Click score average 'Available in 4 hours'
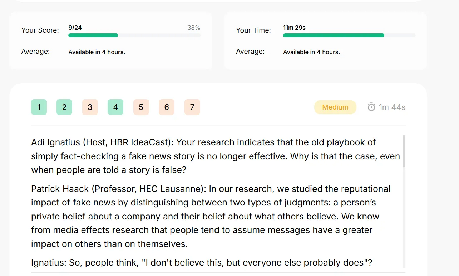The width and height of the screenshot is (459, 276). pos(97,52)
